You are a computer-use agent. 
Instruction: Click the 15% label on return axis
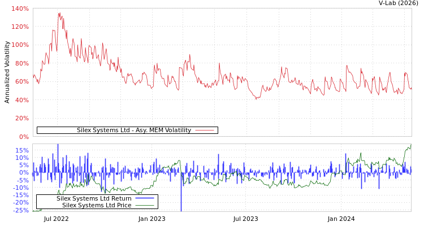click(x=23, y=151)
